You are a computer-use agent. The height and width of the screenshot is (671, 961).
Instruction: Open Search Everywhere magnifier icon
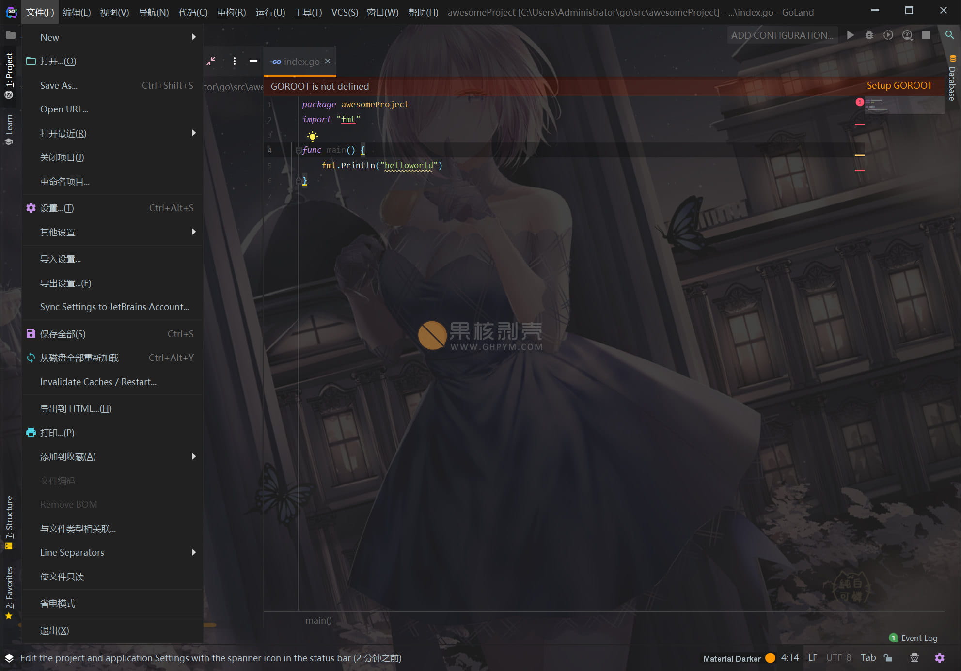coord(949,35)
